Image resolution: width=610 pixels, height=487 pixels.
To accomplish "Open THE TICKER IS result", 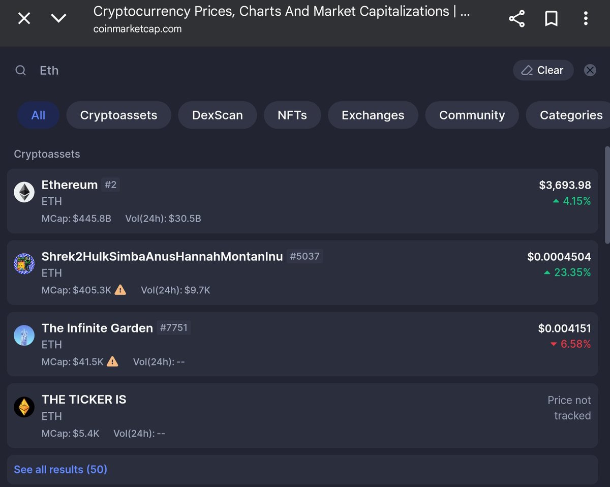I will point(84,400).
